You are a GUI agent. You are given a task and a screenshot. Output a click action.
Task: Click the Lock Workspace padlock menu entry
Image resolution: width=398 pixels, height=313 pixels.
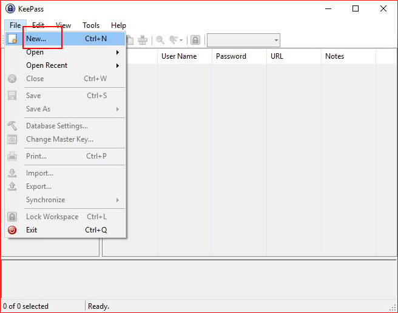click(x=66, y=217)
